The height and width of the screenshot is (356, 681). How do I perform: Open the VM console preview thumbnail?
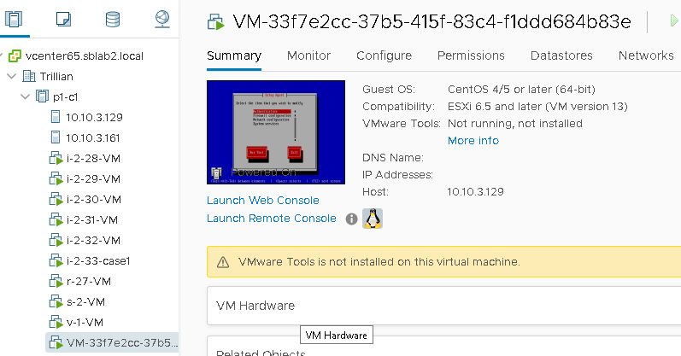coord(276,132)
